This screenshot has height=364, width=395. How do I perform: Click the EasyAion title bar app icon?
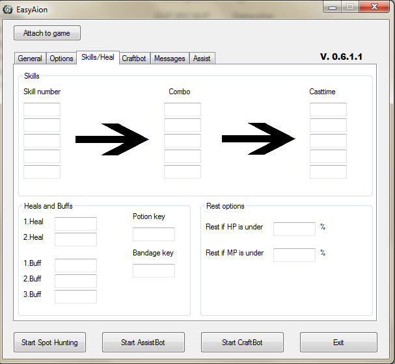click(8, 8)
